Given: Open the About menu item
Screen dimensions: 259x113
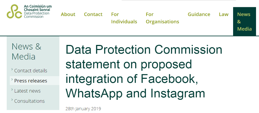Looking at the screenshot, I should [68, 15].
